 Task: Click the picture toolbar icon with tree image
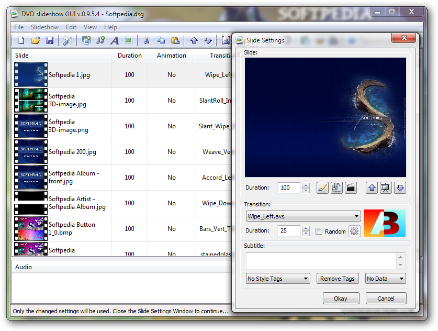[129, 40]
